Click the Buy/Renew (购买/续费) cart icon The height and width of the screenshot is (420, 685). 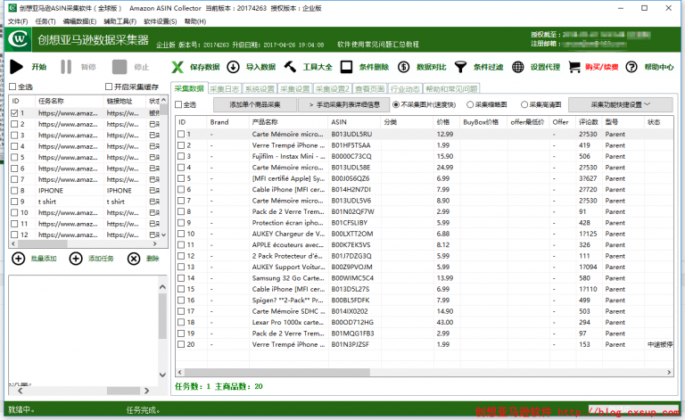tap(574, 67)
